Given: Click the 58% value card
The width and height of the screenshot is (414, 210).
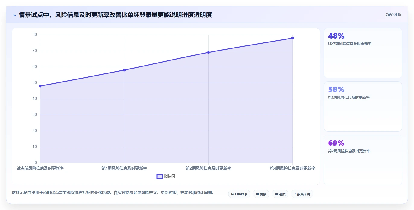Looking at the screenshot, I should pos(363,107).
